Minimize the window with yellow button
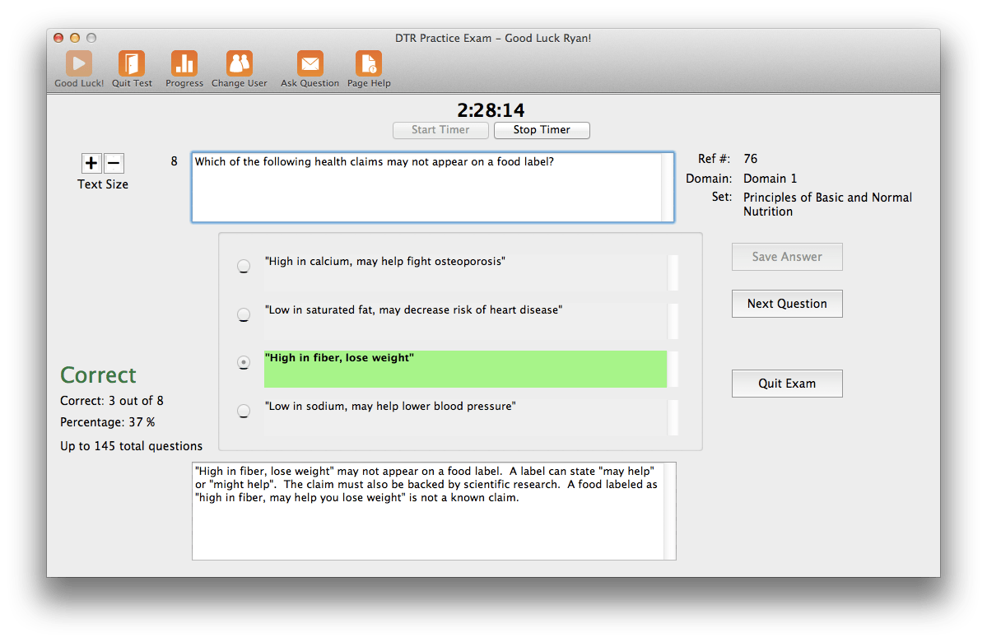Viewport: 987px width, 642px height. (x=75, y=38)
